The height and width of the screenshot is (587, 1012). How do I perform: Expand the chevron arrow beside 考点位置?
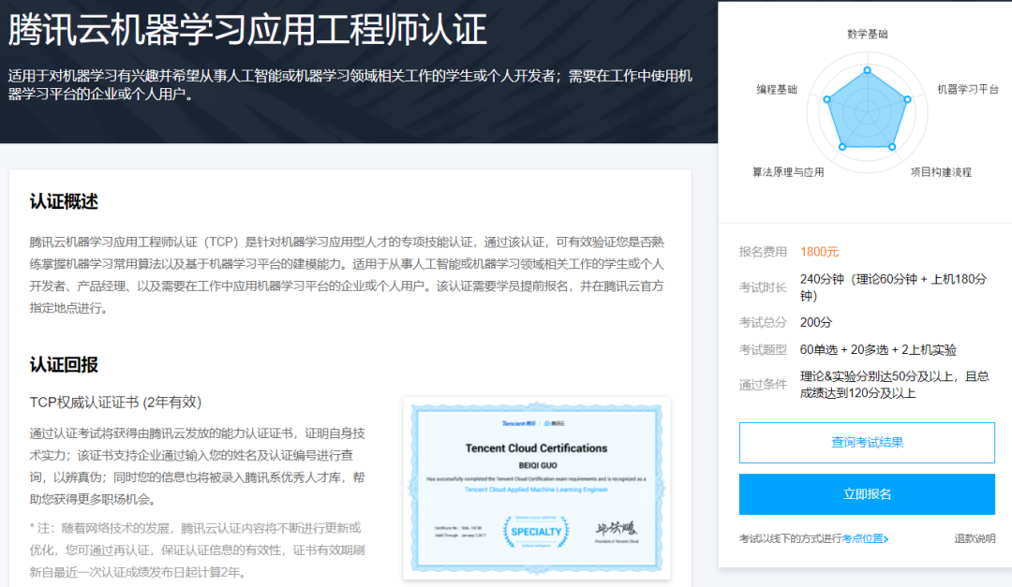[885, 538]
